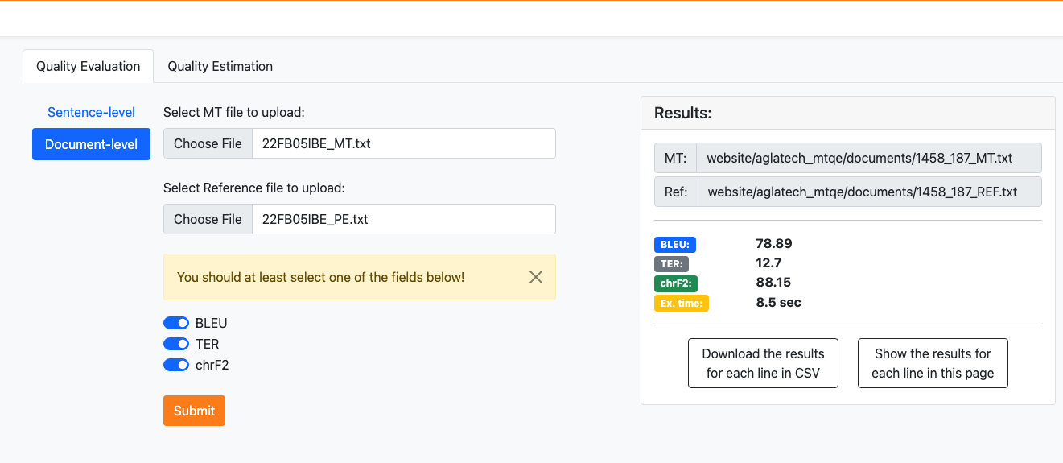Download the results for each line in CSV

coord(763,363)
